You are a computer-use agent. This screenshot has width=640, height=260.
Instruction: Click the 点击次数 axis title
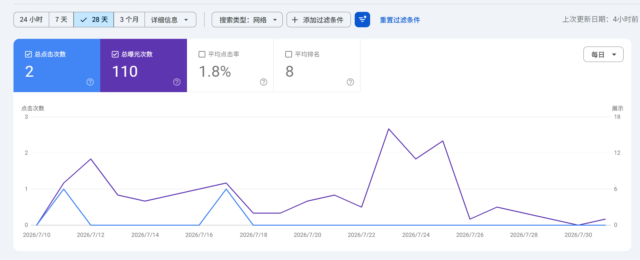click(x=33, y=108)
